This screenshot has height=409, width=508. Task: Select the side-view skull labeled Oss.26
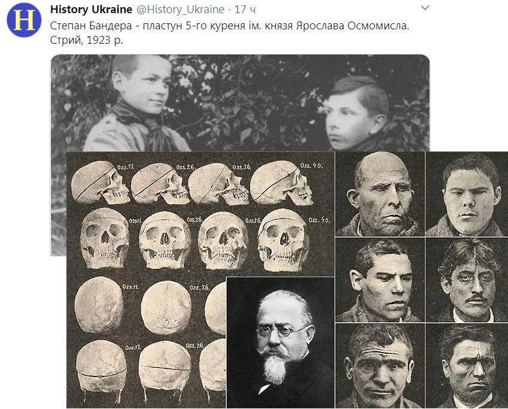160,183
